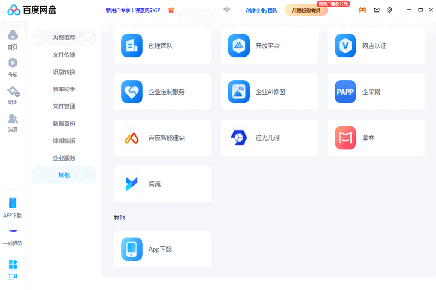Image resolution: width=436 pixels, height=290 pixels.
Task: Click the 摹客 red M icon
Action: coord(346,138)
